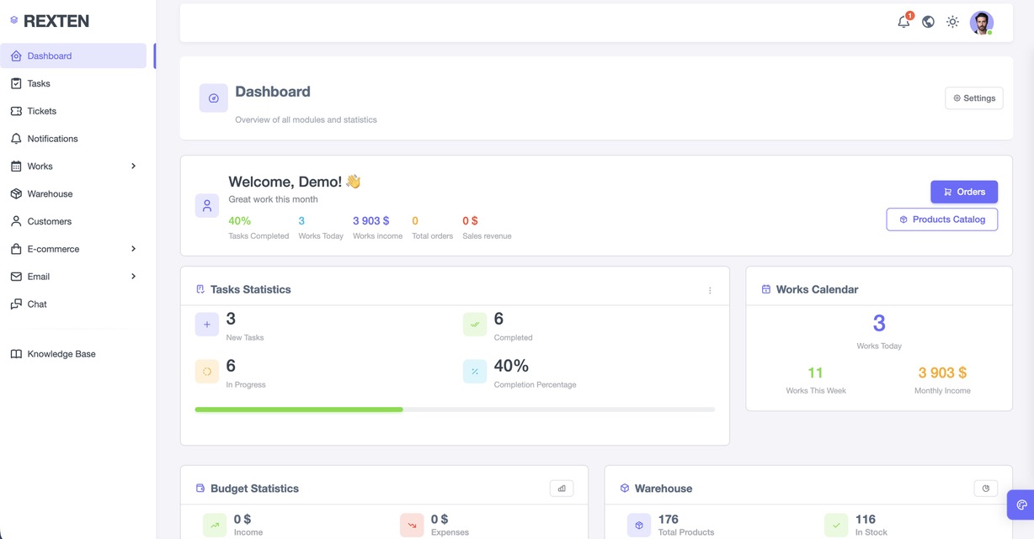
Task: Open the Tasks Statistics options menu
Action: point(710,288)
